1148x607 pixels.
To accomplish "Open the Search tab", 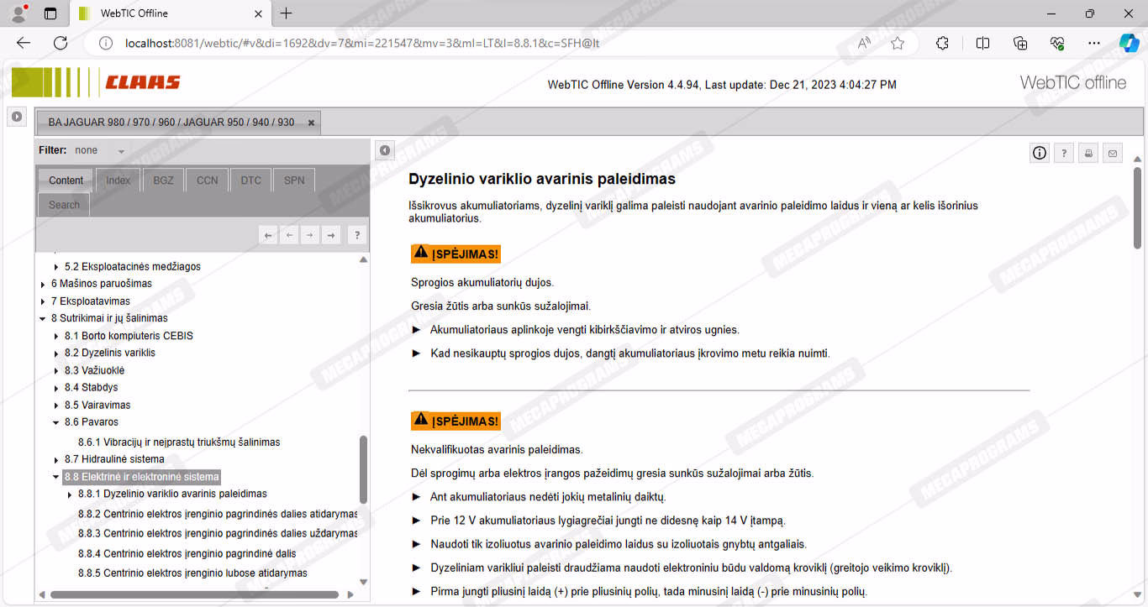I will [64, 205].
